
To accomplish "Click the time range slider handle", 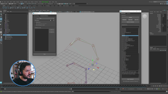I will (x=71, y=89).
